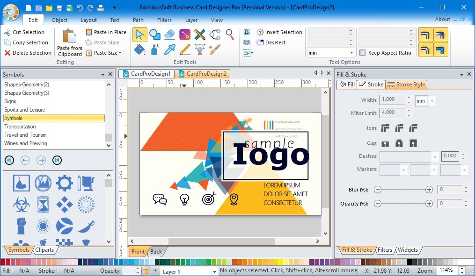475x276 pixels.
Task: Pick the biohazard symbol
Action: click(21, 205)
